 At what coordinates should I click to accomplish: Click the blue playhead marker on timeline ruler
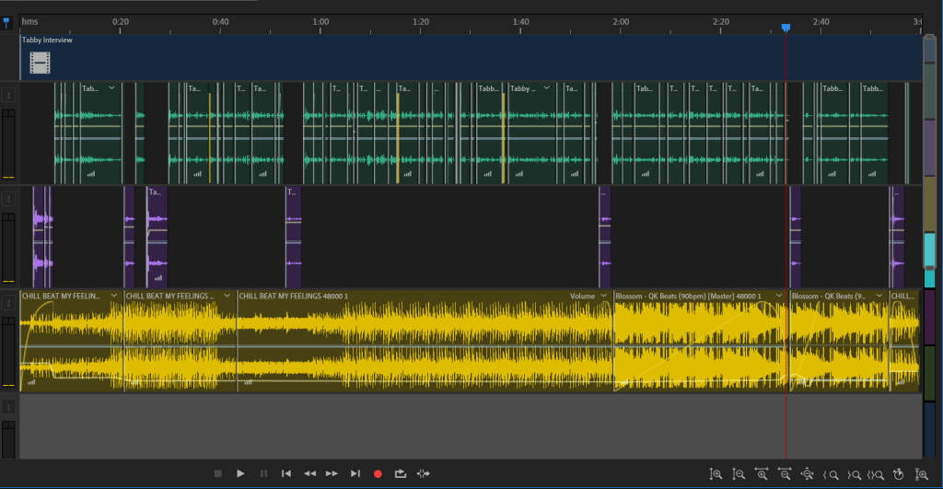click(x=786, y=29)
